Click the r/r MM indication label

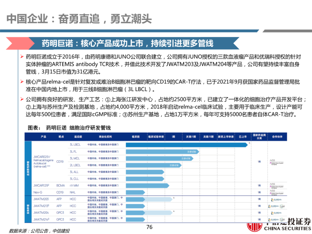pyautogui.click(x=74, y=185)
